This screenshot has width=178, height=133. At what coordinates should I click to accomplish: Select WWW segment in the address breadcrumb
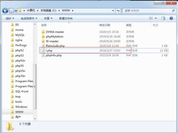(66, 11)
